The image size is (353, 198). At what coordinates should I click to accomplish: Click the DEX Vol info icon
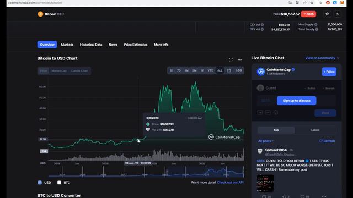tap(263, 29)
